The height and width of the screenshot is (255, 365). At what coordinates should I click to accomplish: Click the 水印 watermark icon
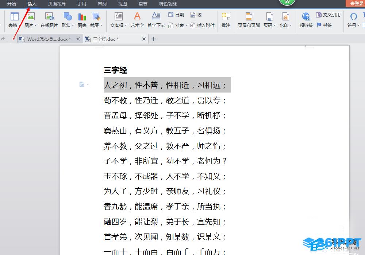tap(286, 17)
